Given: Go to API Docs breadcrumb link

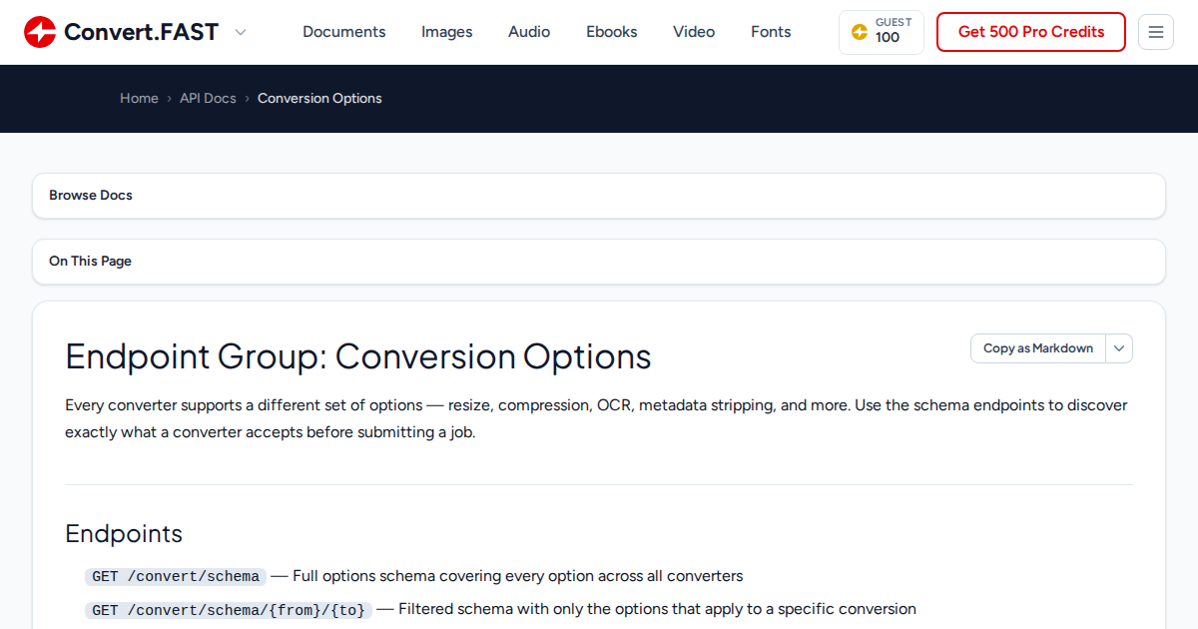Looking at the screenshot, I should 208,98.
